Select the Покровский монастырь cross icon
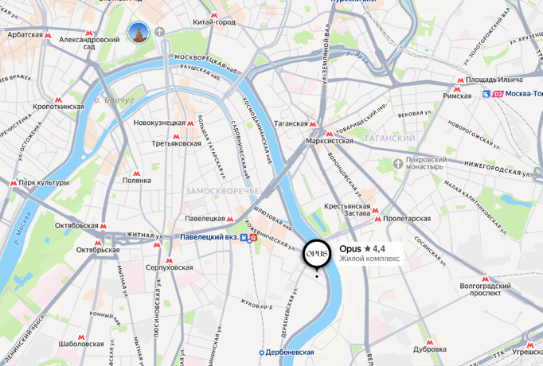Image resolution: width=543 pixels, height=366 pixels. click(398, 163)
